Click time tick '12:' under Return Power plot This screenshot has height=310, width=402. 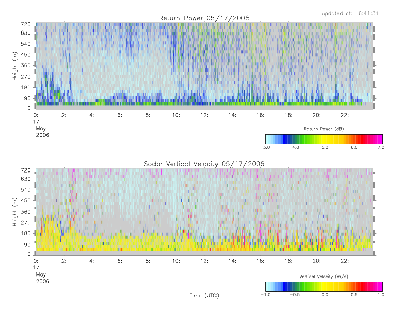coord(204,115)
